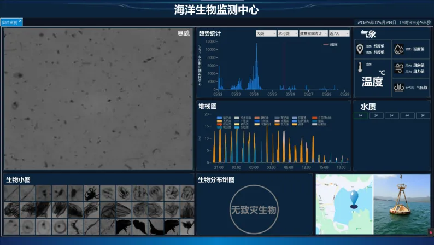Screen dimensions: 434x245
Task: Open the 数量密度统计 statistic type dropdown
Action: [313, 33]
